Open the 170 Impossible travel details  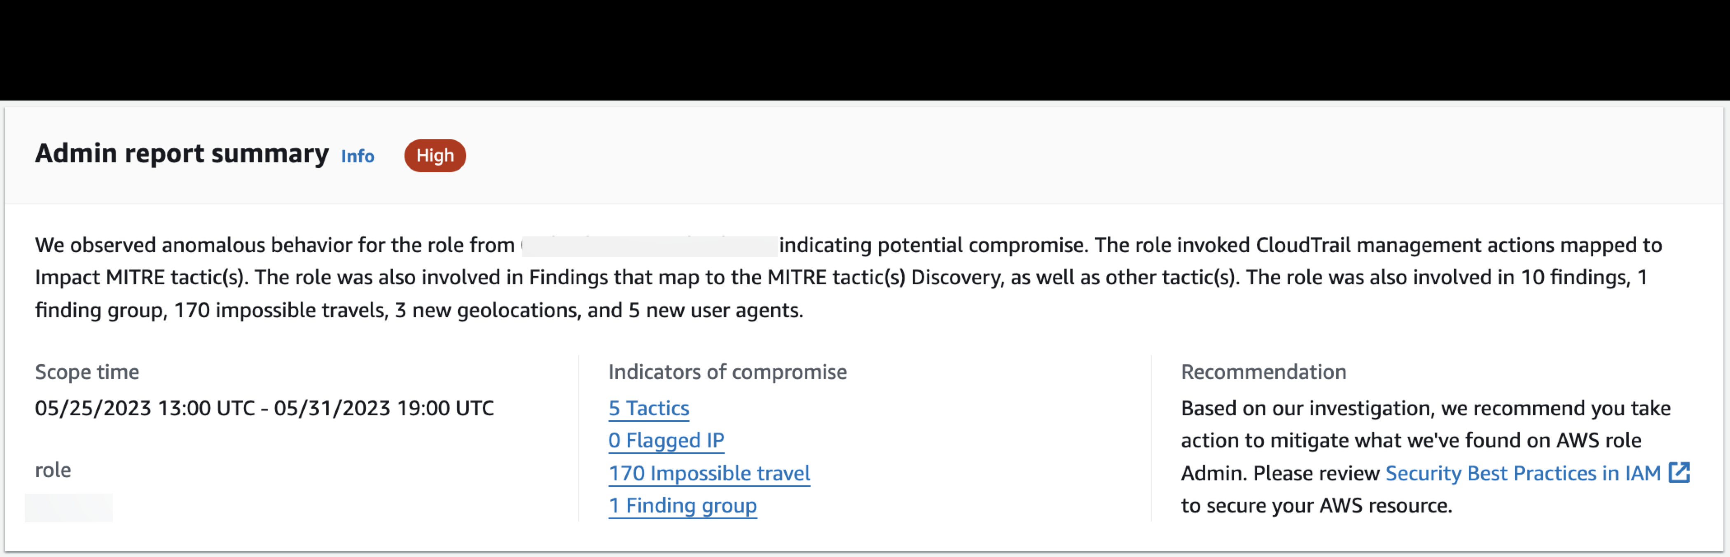(709, 473)
